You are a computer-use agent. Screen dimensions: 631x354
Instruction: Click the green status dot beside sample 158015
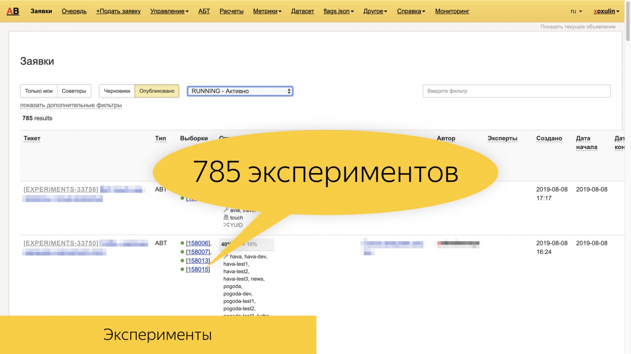pos(182,269)
